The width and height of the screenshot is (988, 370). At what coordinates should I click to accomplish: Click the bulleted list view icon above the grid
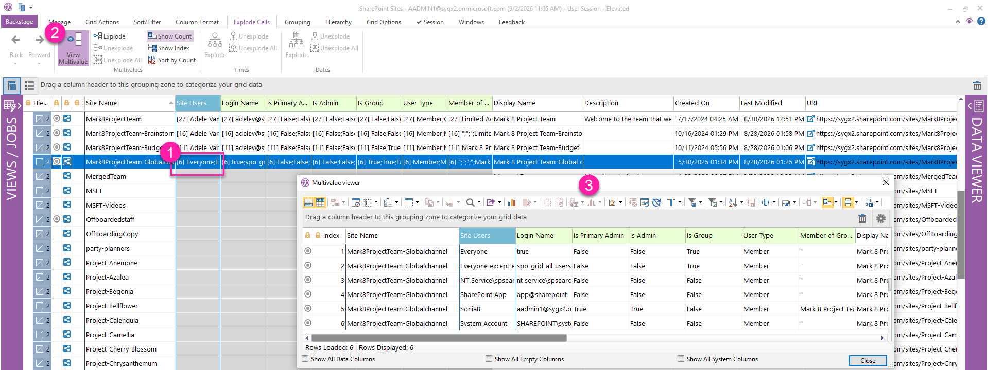pyautogui.click(x=29, y=85)
